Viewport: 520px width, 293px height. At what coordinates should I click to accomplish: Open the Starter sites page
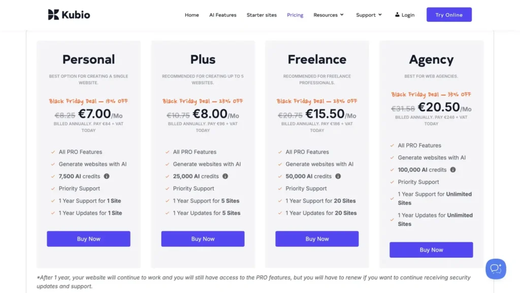(262, 15)
